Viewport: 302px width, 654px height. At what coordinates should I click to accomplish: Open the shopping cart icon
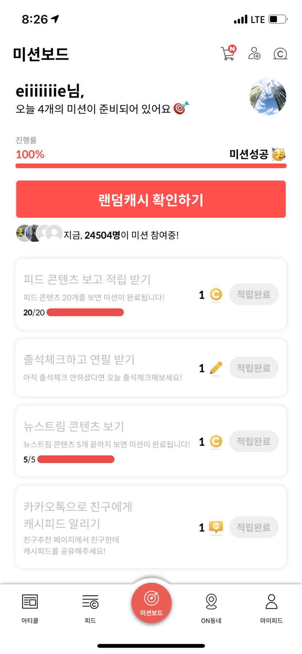tap(228, 53)
